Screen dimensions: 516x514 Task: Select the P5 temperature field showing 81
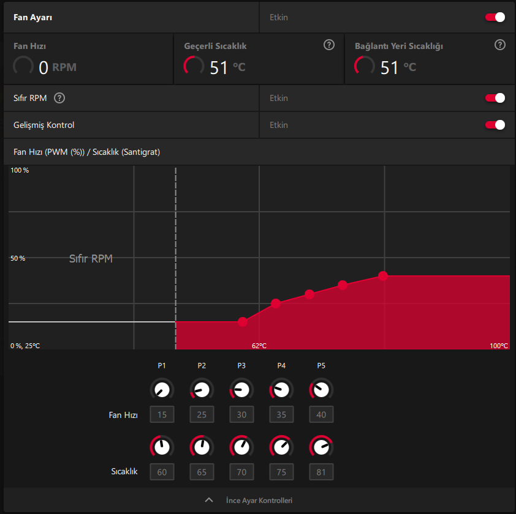pyautogui.click(x=321, y=472)
